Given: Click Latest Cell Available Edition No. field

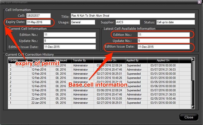Looking at the screenshot, I should (163, 34).
